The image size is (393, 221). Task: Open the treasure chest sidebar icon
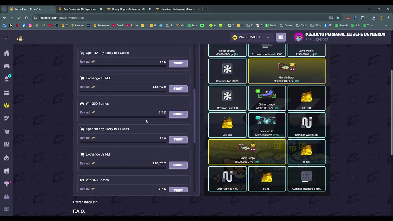pyautogui.click(x=6, y=92)
